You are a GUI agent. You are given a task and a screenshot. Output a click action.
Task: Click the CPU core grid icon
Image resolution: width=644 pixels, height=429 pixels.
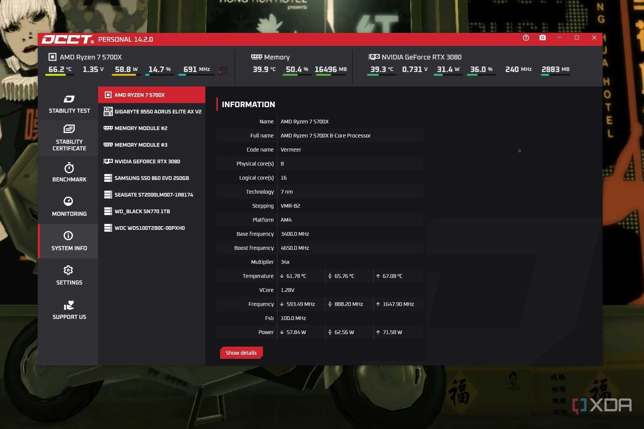pos(223,71)
